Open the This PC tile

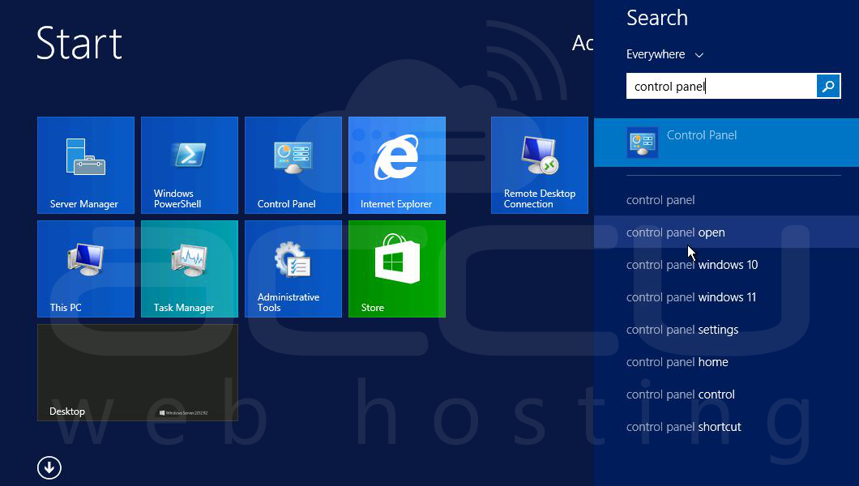point(86,269)
